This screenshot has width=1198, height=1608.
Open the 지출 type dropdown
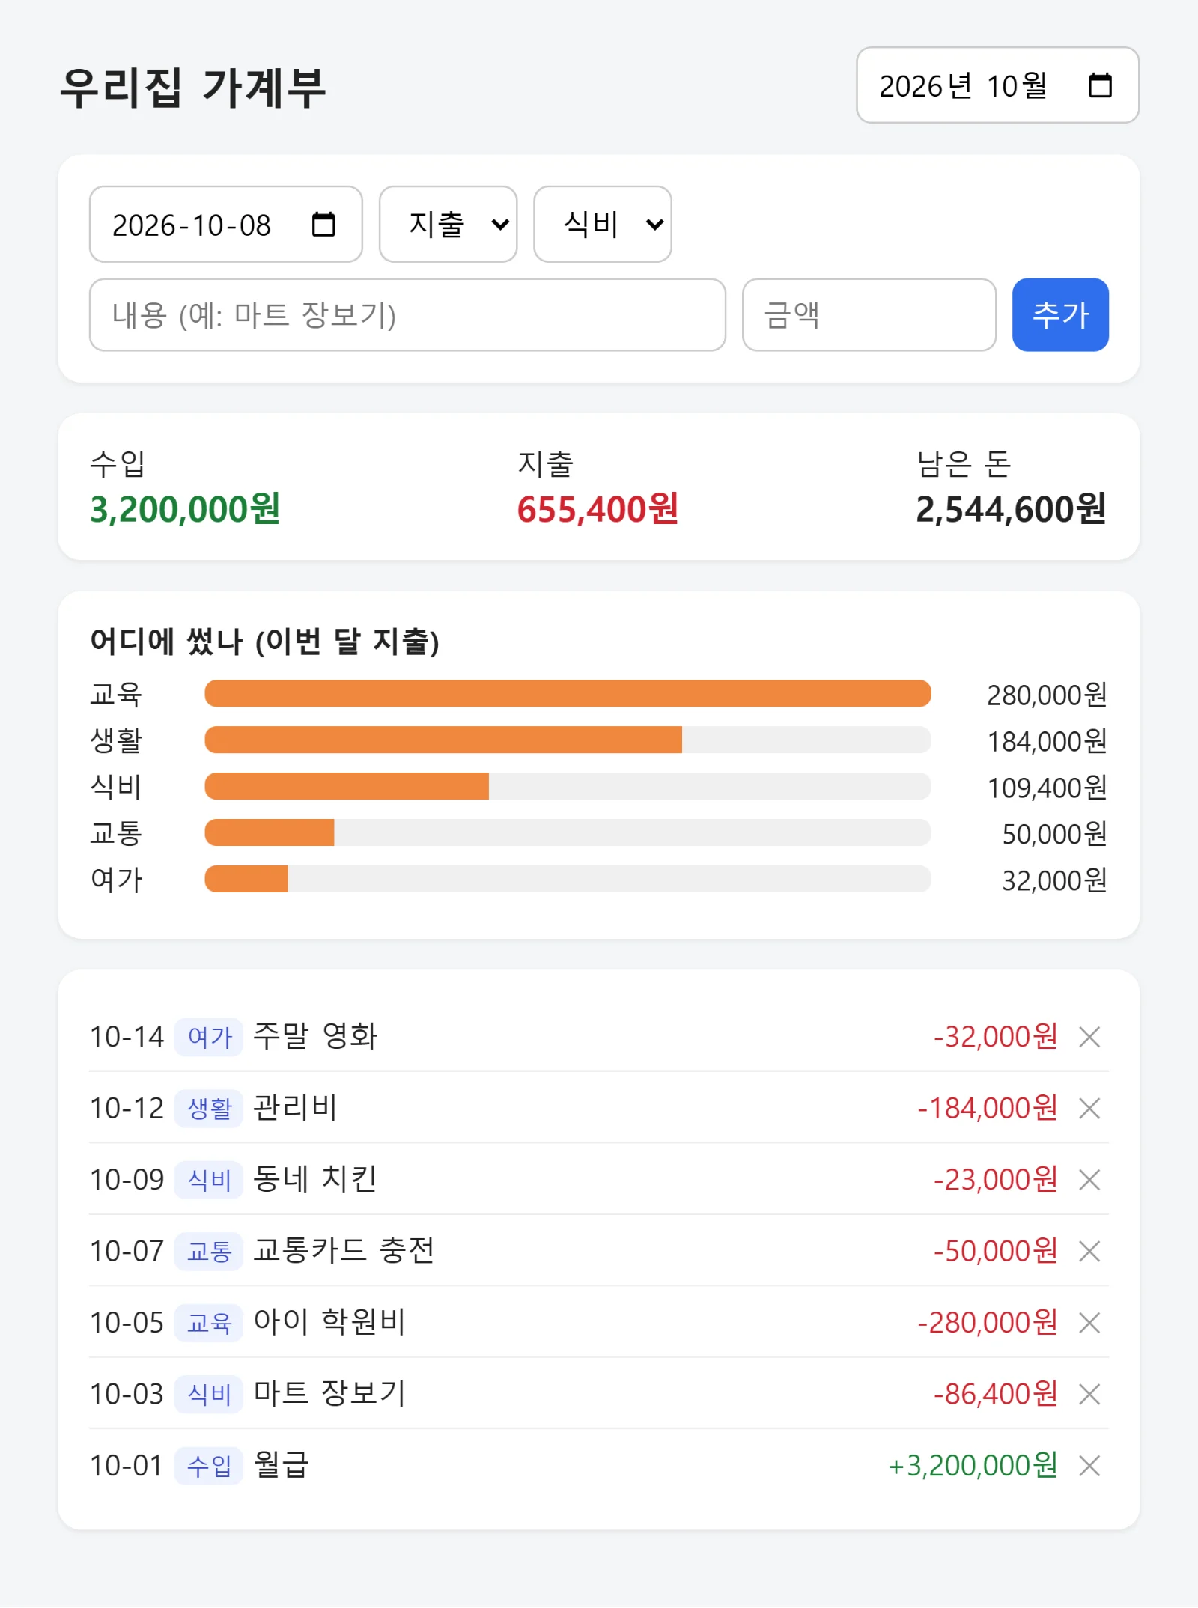[x=448, y=224]
